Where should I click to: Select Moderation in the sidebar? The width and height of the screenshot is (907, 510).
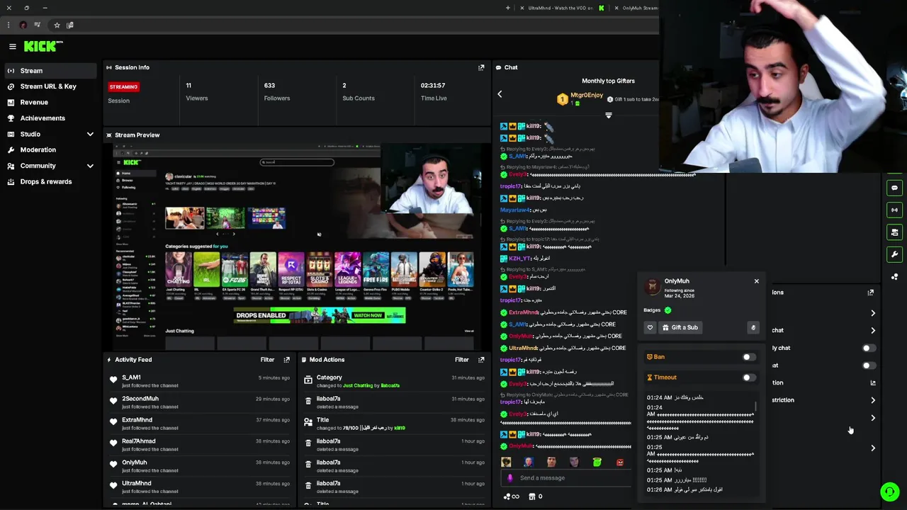pos(50,149)
